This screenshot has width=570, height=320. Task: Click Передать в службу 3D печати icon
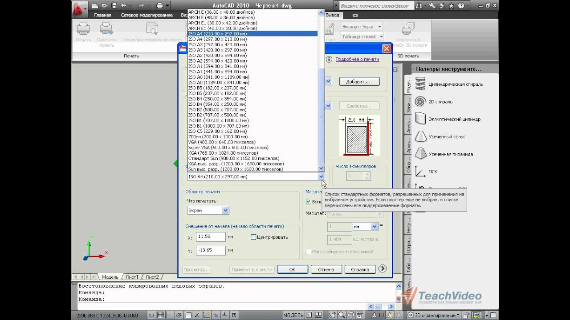click(x=408, y=29)
